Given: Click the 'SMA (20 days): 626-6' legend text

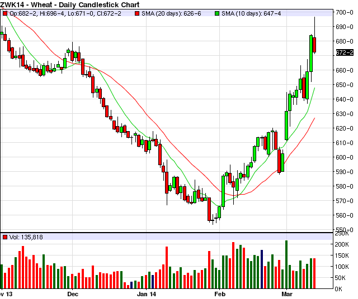Looking at the screenshot, I should click(171, 13).
